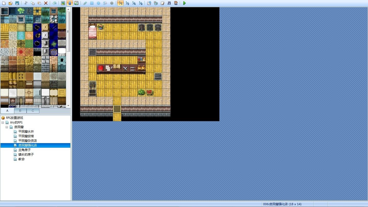Set map zoom to 1/1 scale
This screenshot has width=368, height=207.
(120, 3)
